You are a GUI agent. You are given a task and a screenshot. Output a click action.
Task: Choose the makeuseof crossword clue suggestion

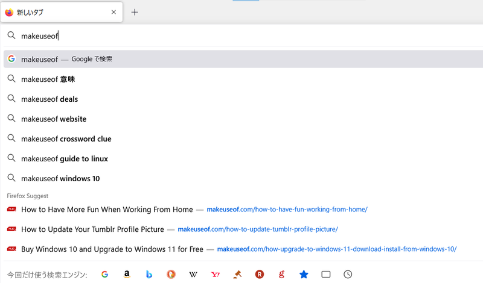[x=243, y=138]
